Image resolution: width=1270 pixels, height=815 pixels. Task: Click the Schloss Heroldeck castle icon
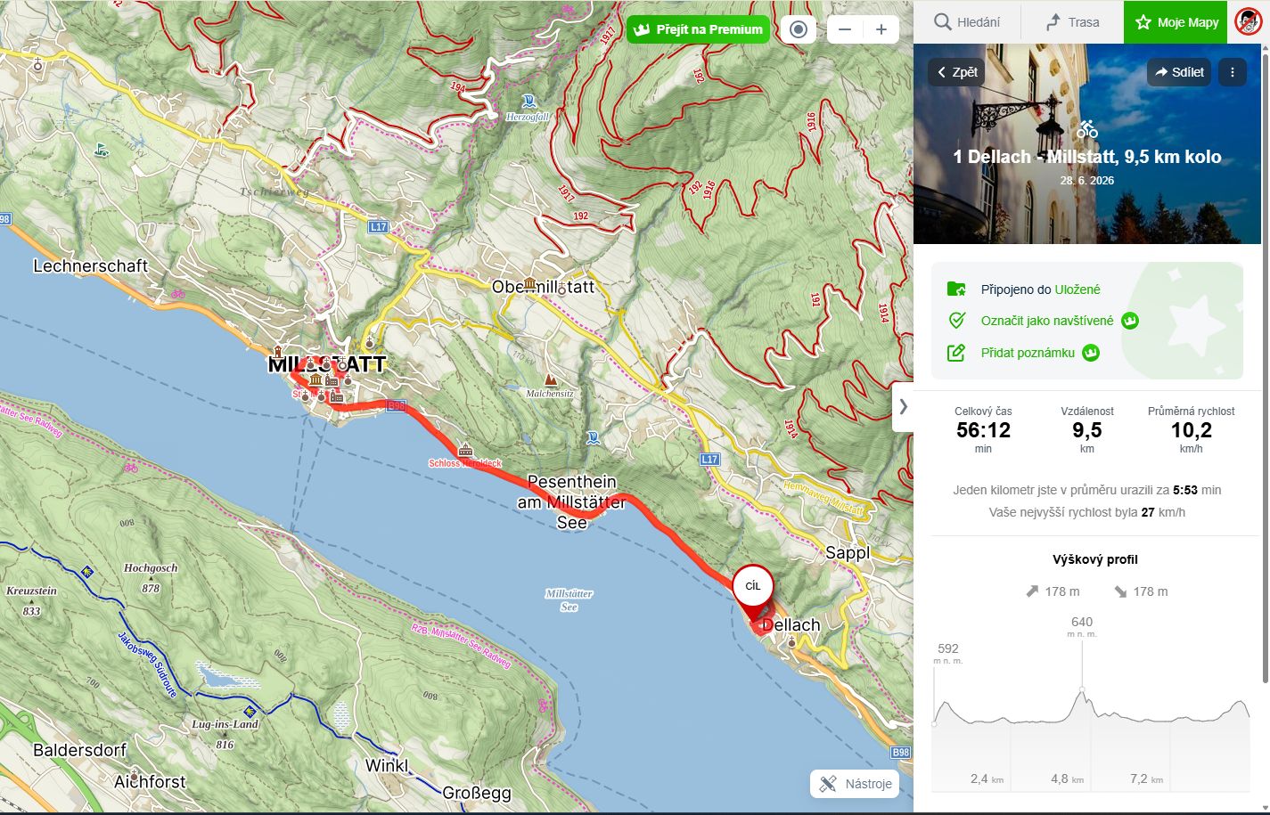pyautogui.click(x=464, y=450)
